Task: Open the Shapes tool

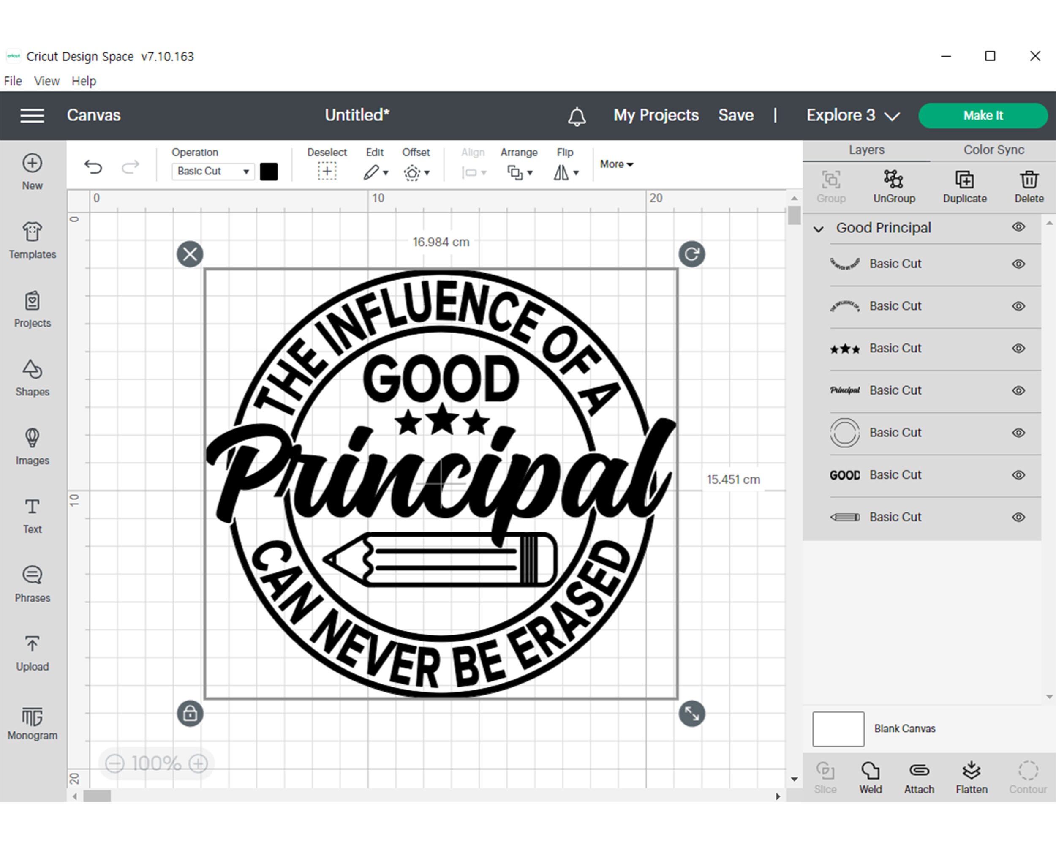Action: (x=33, y=378)
